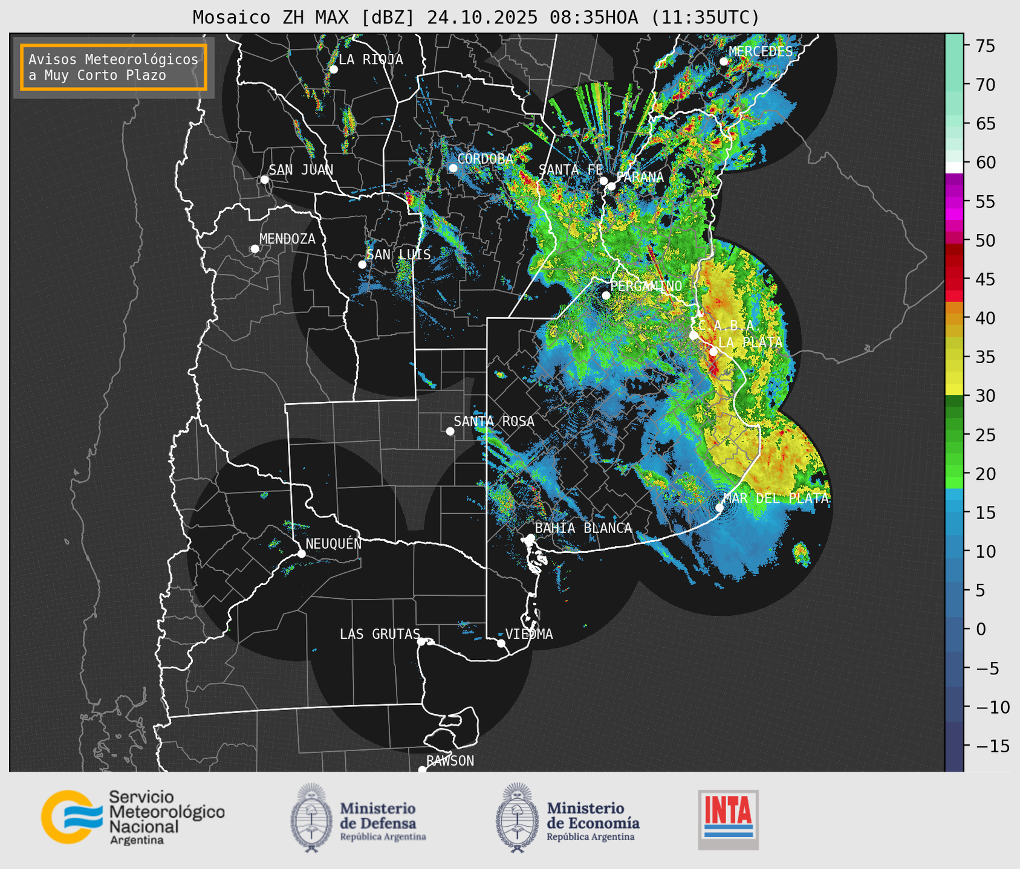Click the VIEDMA city marker dot
Viewport: 1020px width, 869px height.
tap(501, 643)
